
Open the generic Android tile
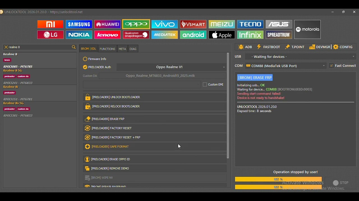tap(193, 35)
